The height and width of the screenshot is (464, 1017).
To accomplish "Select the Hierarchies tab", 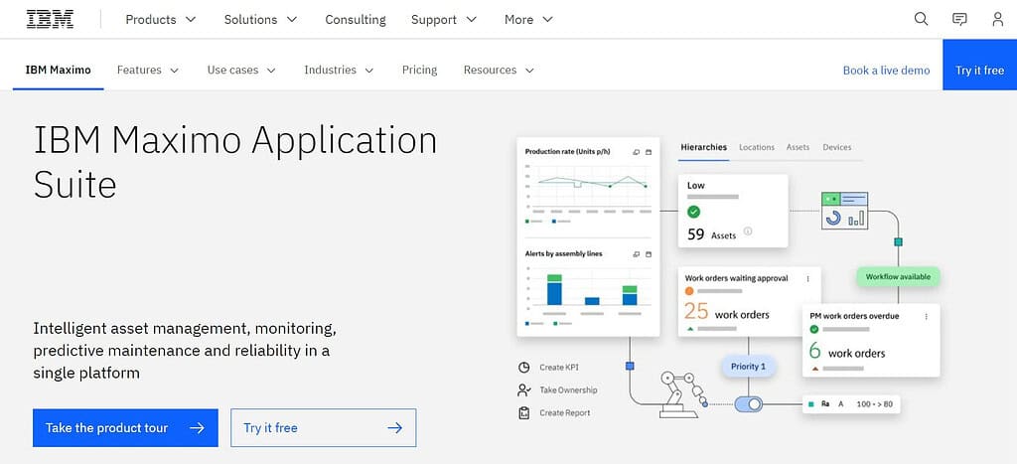I will 704,147.
